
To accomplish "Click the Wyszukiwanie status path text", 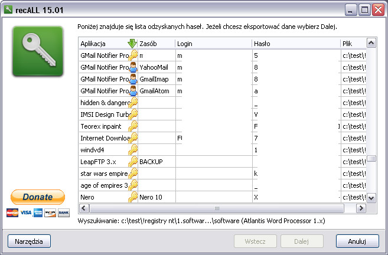I will [201, 221].
